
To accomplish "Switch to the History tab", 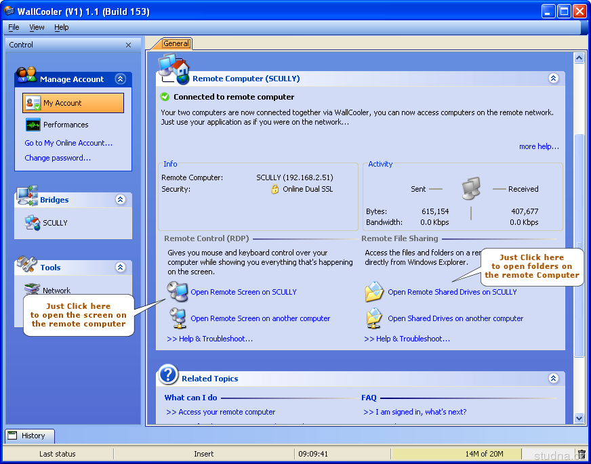I will point(30,436).
